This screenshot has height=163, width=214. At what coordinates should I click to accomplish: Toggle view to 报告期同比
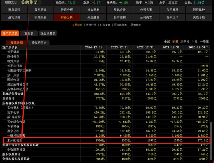[39, 43]
